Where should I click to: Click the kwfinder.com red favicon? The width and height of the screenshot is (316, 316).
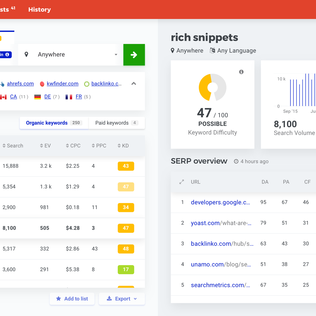[x=42, y=84]
